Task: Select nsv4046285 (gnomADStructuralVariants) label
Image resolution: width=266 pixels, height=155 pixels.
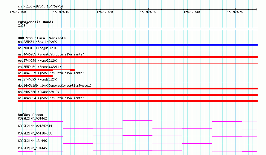Action: tap(51, 54)
